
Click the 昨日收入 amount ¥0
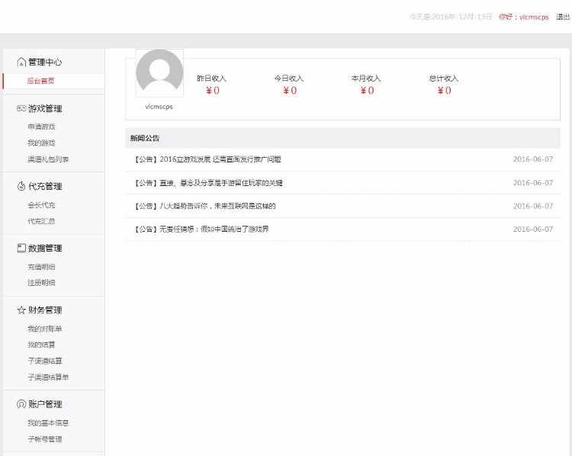213,91
